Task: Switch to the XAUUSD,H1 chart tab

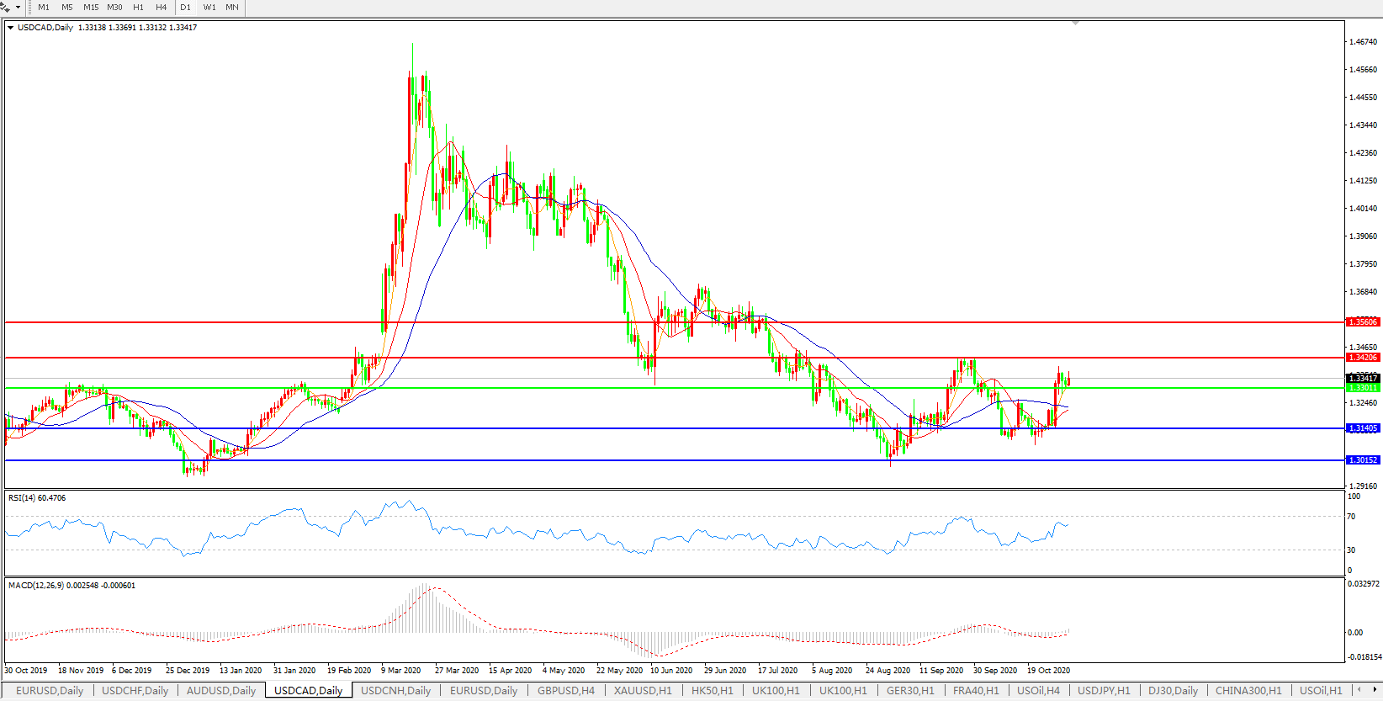Action: 643,691
